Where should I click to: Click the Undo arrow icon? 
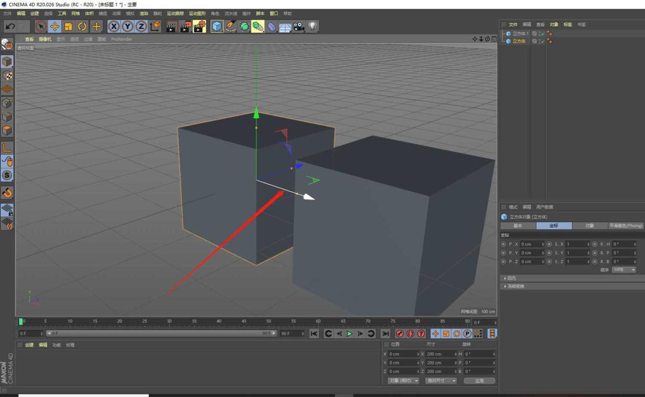[x=10, y=26]
